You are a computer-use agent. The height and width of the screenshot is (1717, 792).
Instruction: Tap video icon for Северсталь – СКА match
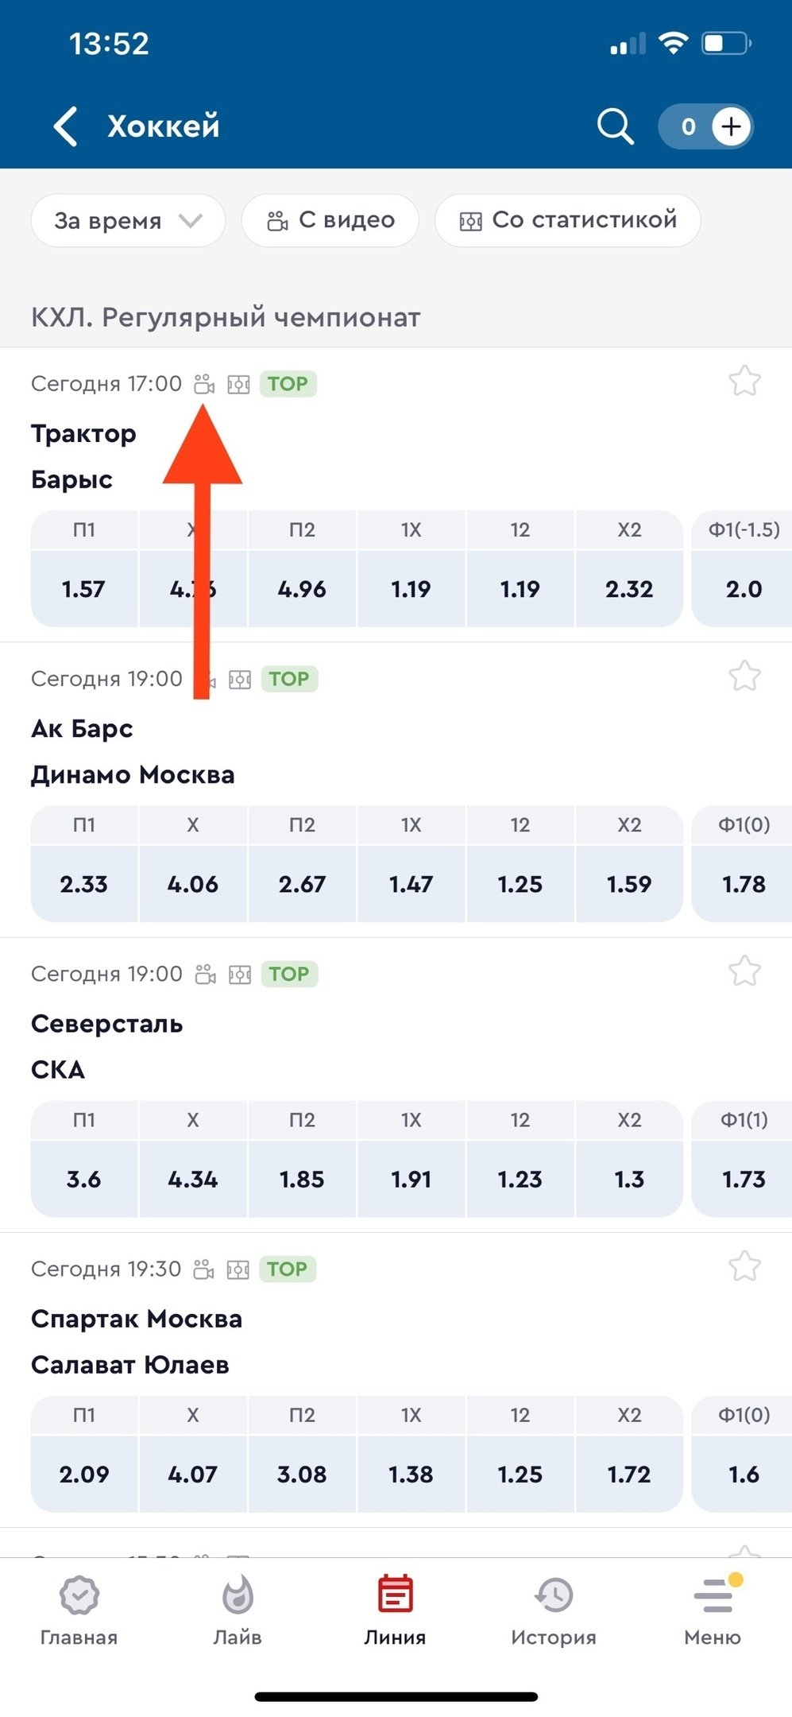pos(206,975)
